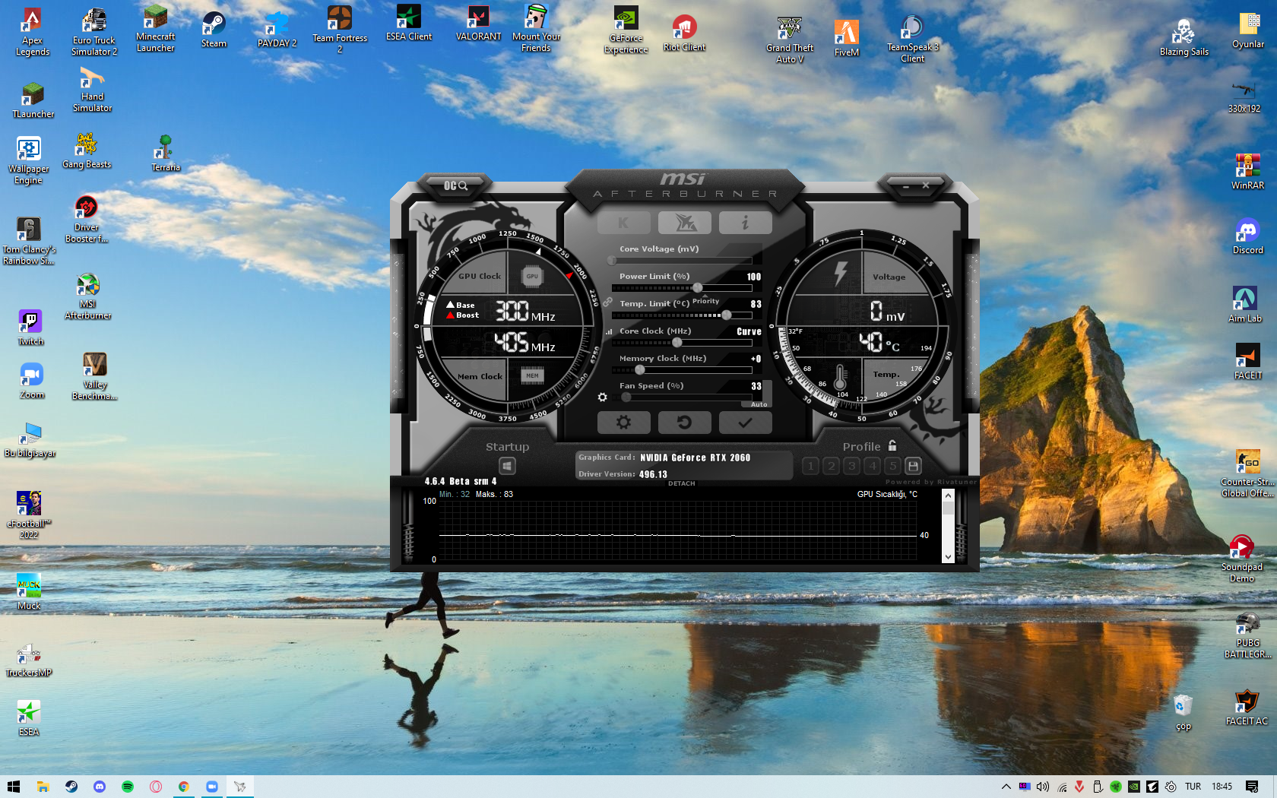The image size is (1277, 798).
Task: Click the Riot Client desktop shortcut
Action: coord(684,33)
